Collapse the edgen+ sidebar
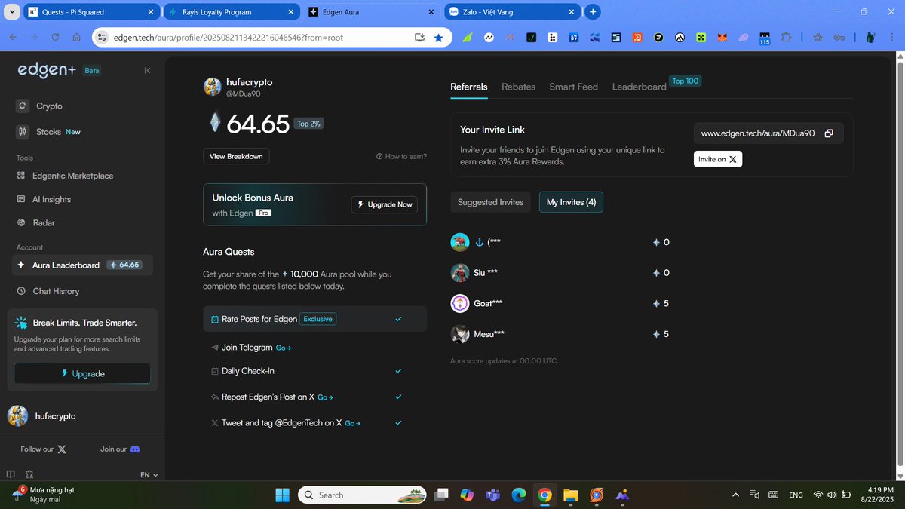Viewport: 905px width, 509px height. 147,69
